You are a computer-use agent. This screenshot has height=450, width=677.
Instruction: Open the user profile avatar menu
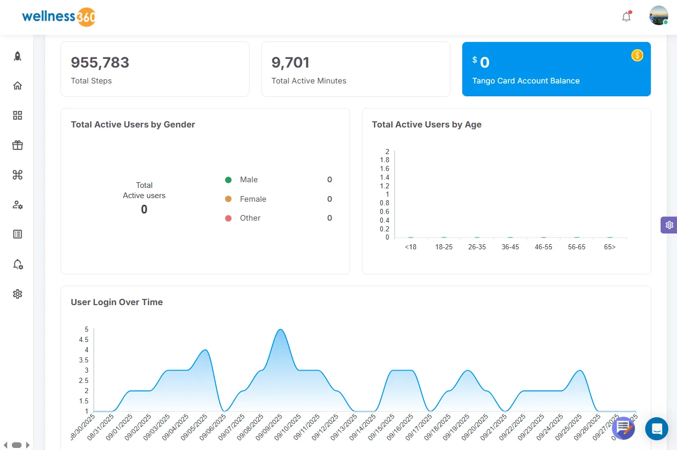tap(659, 16)
